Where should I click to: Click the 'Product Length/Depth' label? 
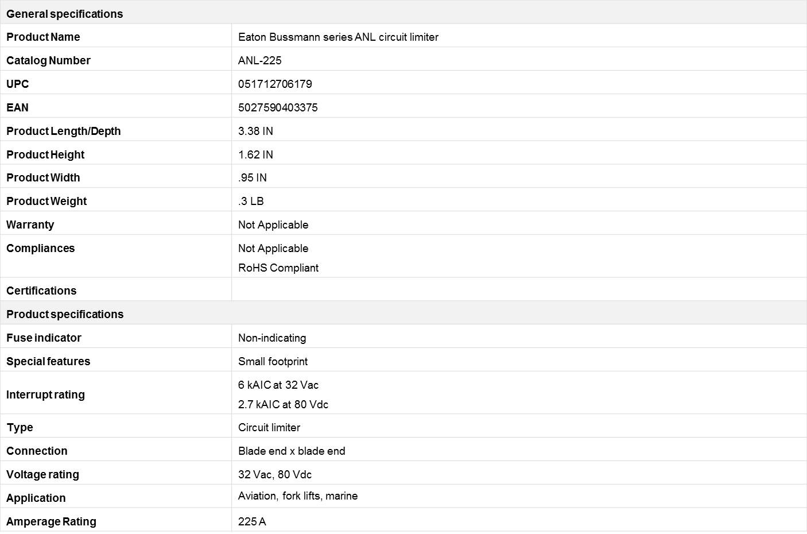63,131
